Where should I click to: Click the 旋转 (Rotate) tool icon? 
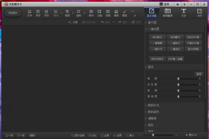click(79, 13)
